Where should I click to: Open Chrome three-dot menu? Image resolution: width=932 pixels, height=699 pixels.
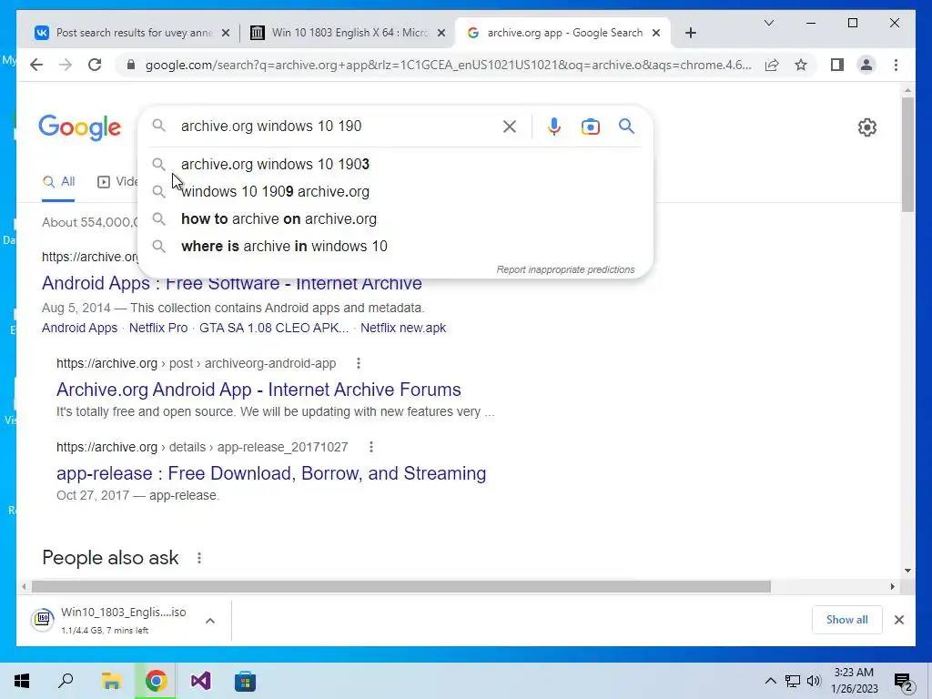click(x=896, y=65)
